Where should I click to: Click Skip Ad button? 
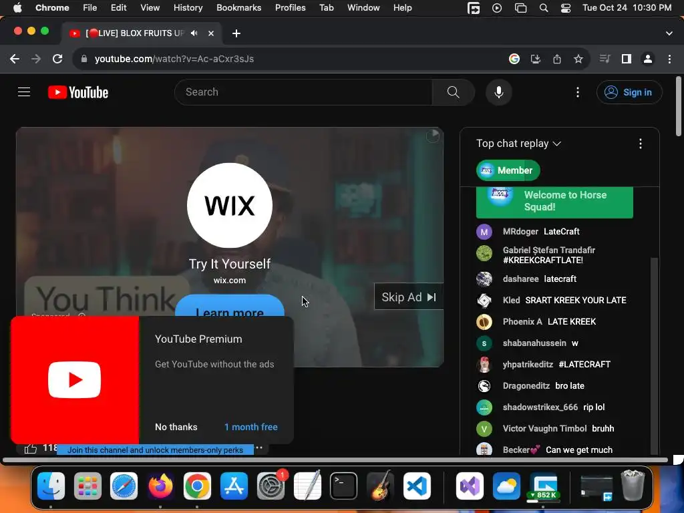(408, 297)
